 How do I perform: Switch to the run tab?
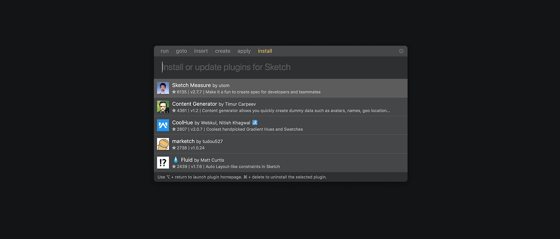click(x=164, y=51)
